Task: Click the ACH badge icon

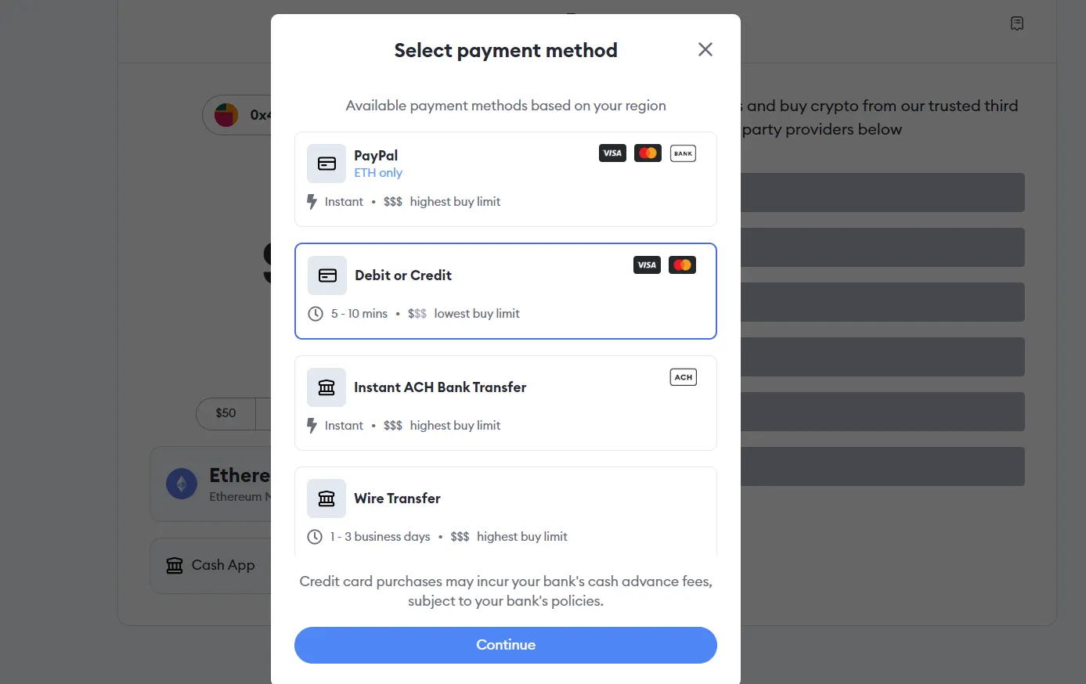Action: pos(683,377)
